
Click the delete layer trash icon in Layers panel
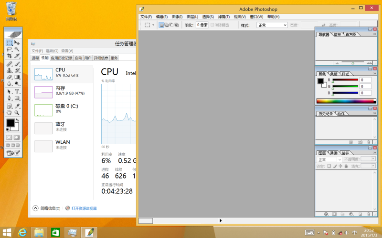(x=369, y=214)
